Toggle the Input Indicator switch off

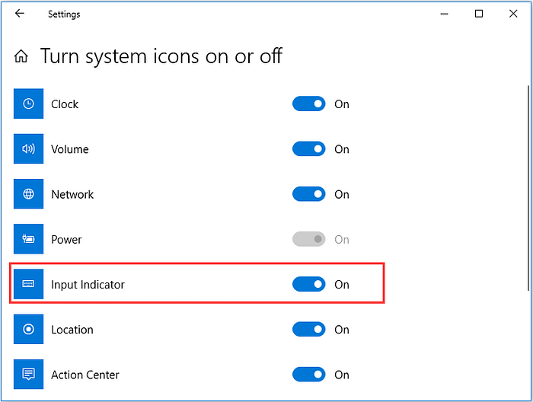[308, 284]
